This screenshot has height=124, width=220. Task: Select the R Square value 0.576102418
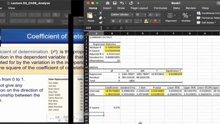pyautogui.click(x=112, y=51)
